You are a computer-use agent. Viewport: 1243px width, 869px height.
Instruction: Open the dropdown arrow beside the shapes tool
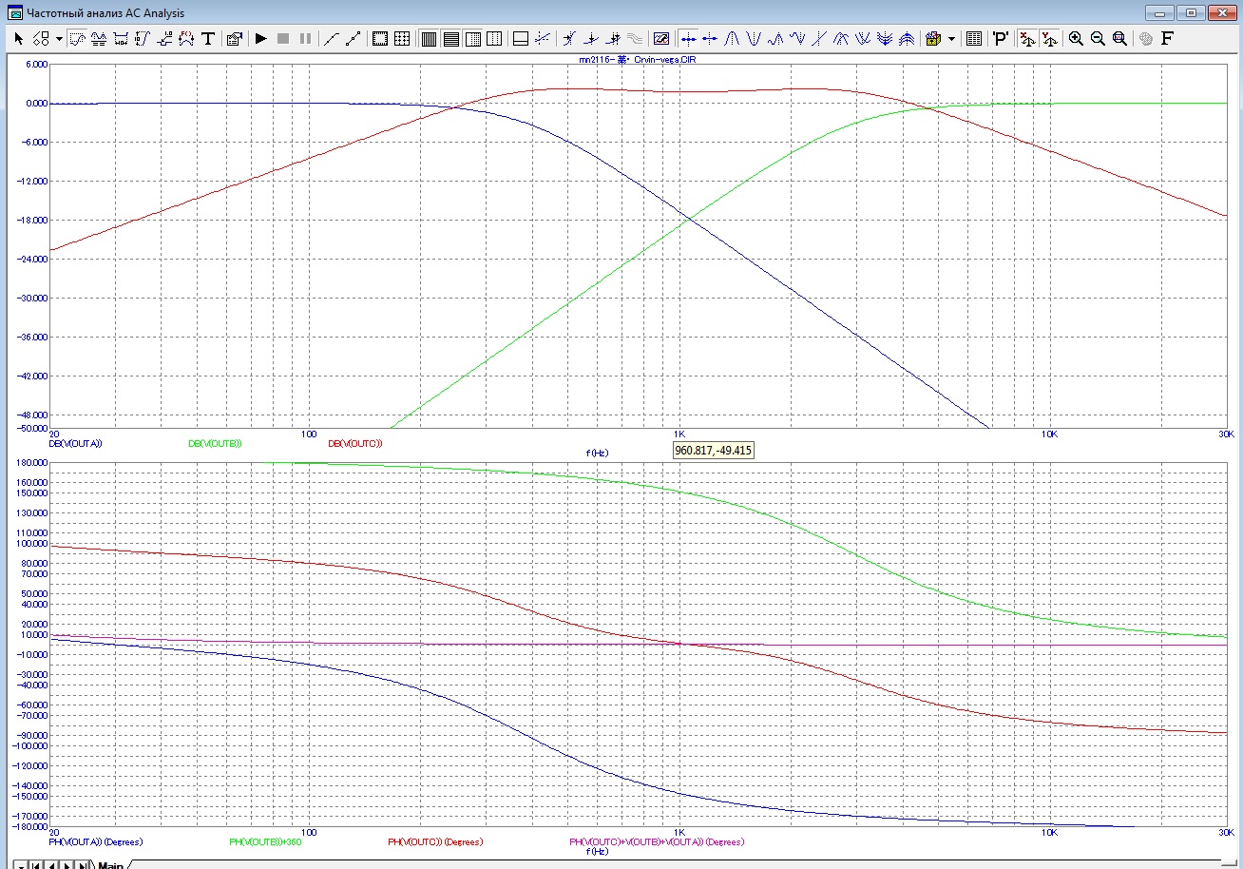[59, 39]
